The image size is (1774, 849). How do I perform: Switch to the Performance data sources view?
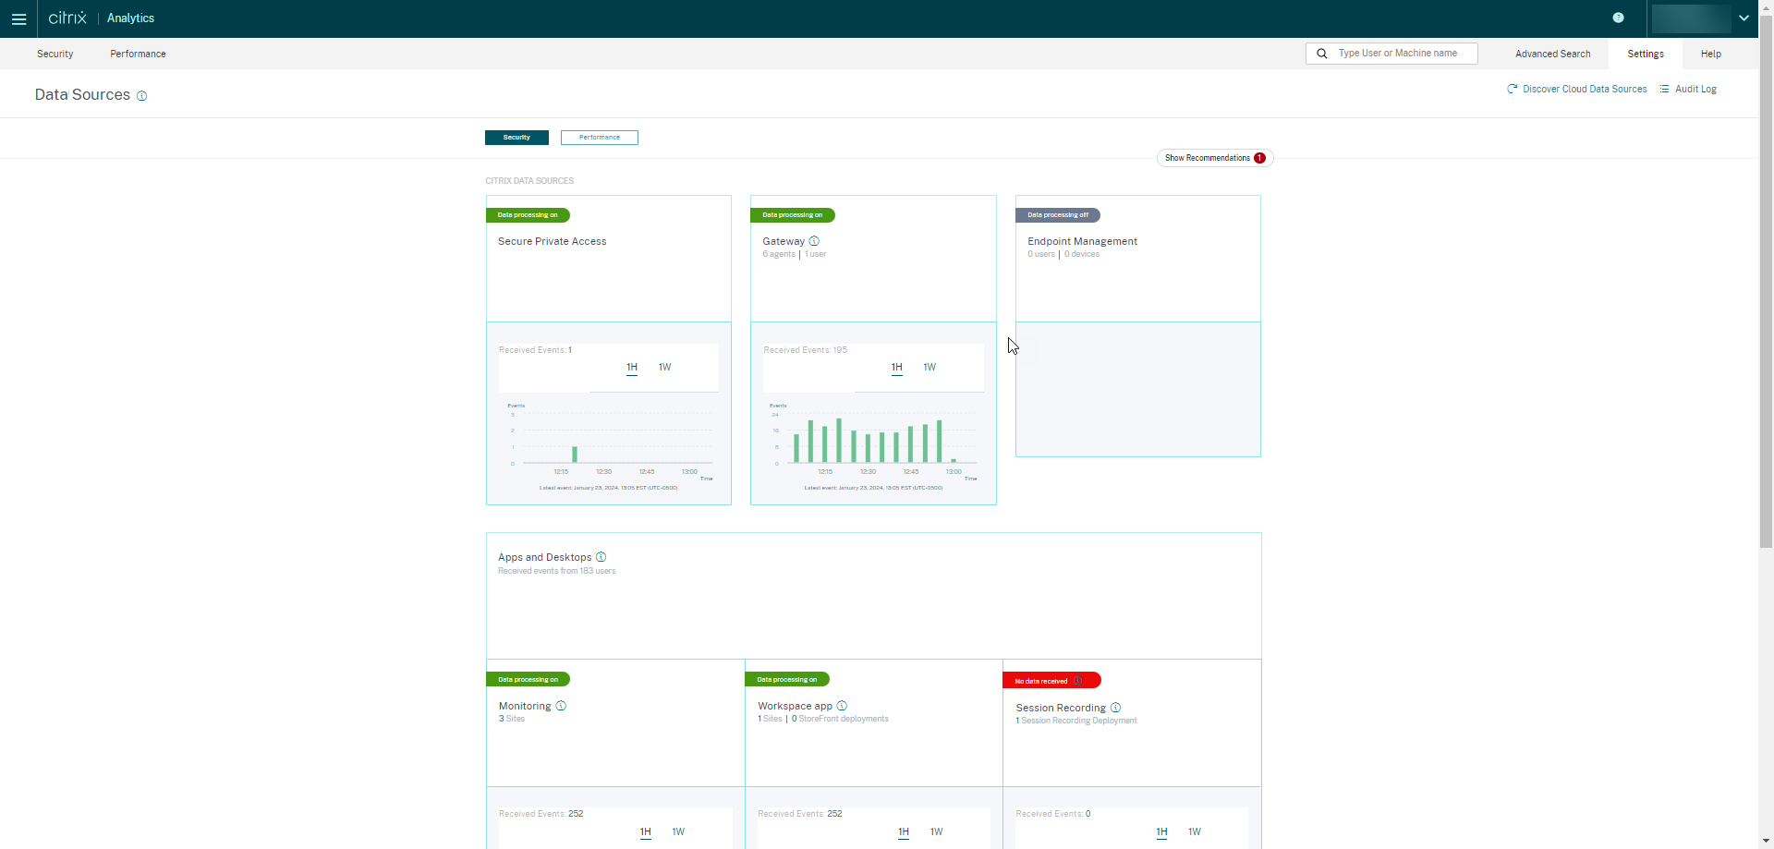(x=599, y=138)
